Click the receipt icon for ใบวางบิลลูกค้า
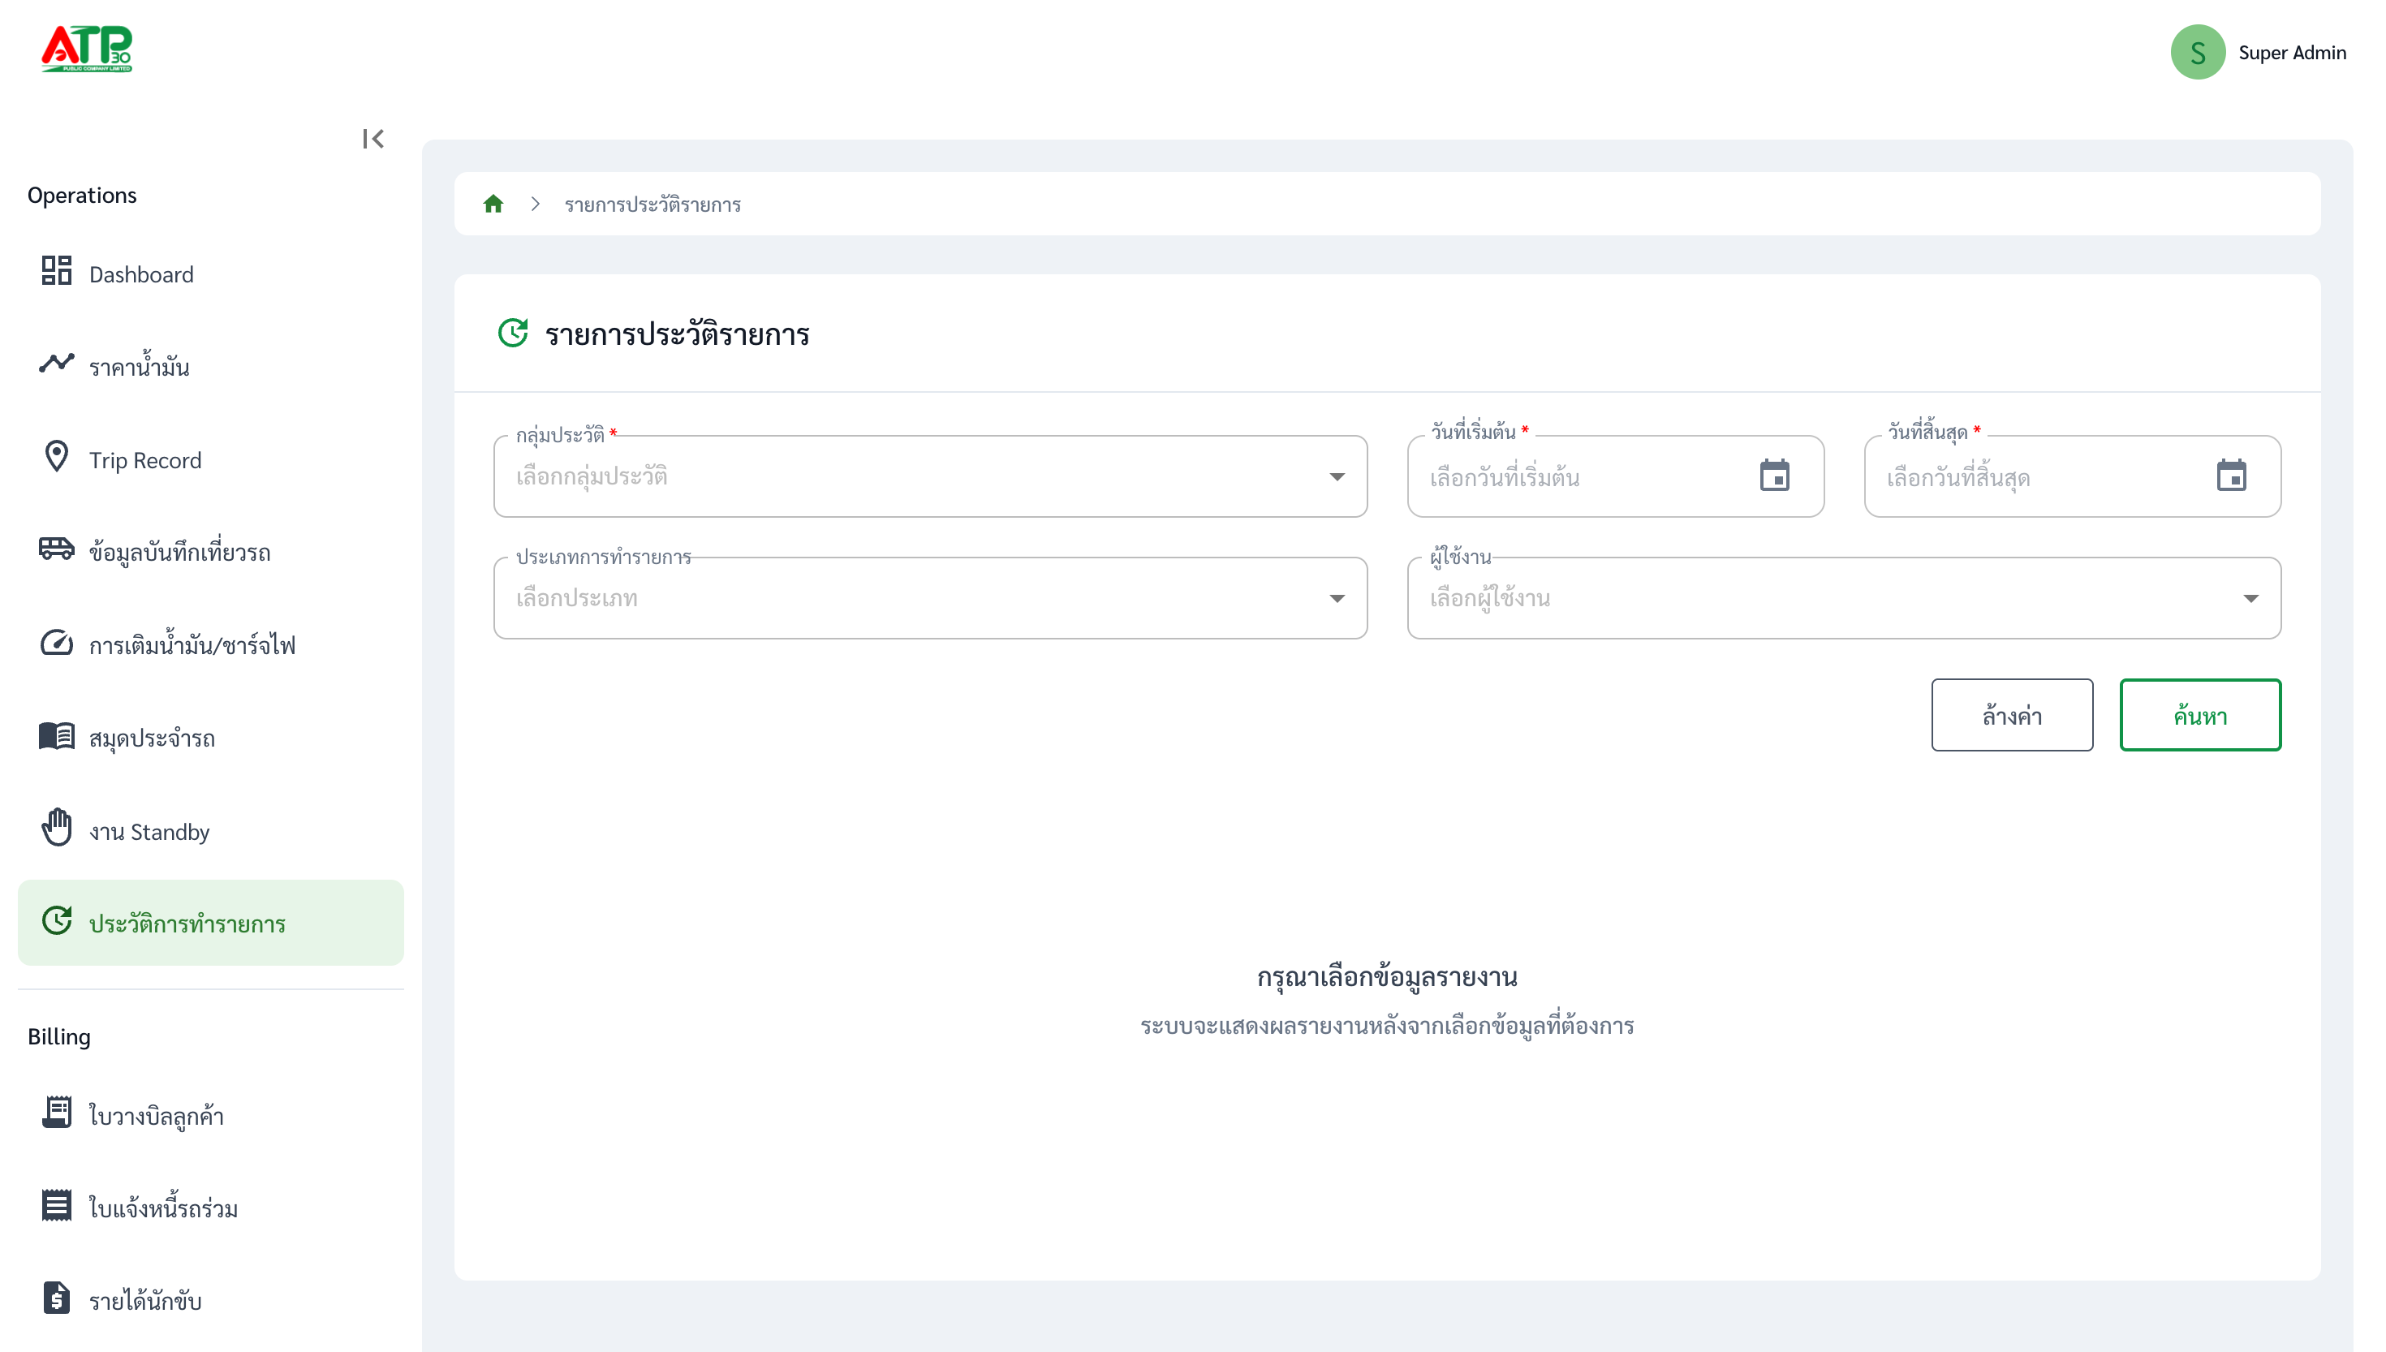Viewport: 2386px width, 1352px height. click(x=57, y=1112)
